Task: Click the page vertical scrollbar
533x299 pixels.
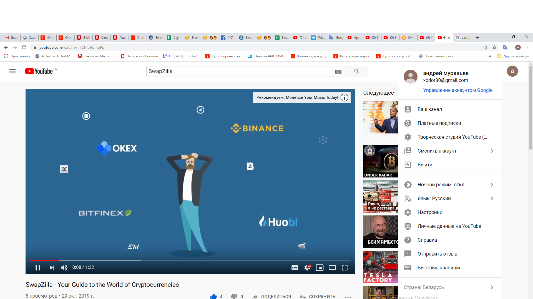Action: [531, 108]
